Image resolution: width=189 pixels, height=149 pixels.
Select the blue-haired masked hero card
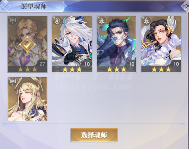(x=117, y=44)
